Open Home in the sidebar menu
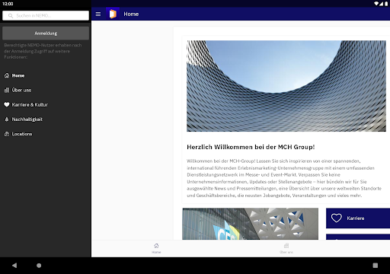 pyautogui.click(x=46, y=75)
